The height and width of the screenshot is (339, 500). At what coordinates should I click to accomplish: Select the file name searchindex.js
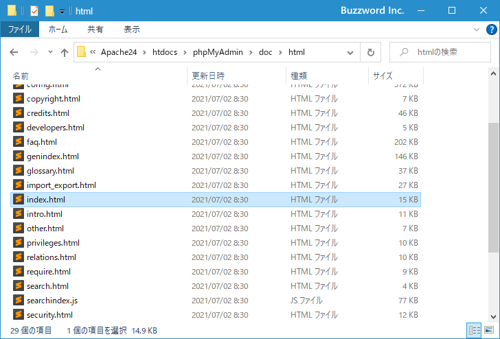[52, 301]
